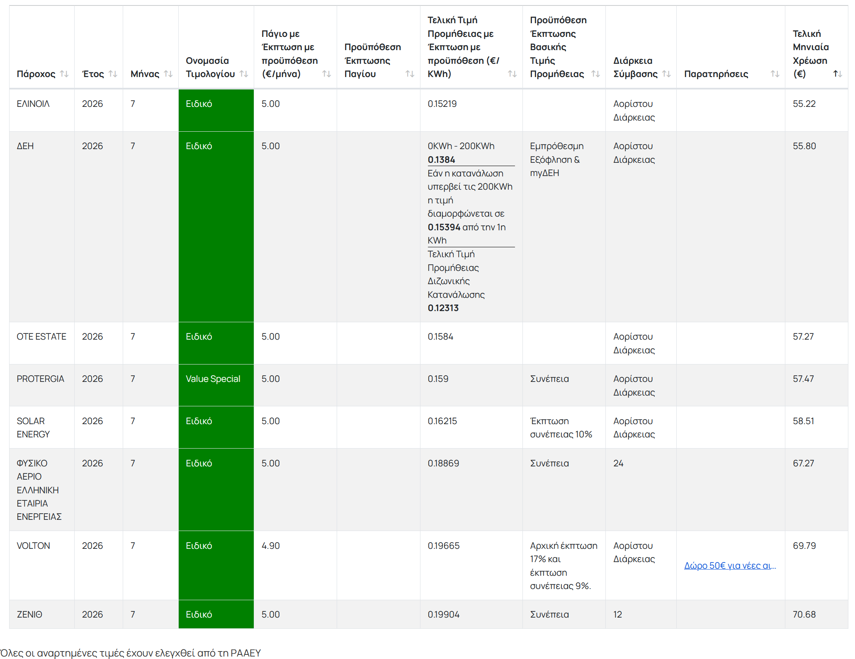Image resolution: width=855 pixels, height=659 pixels.
Task: Toggle Τελική Μηνιαία Χρέωση sort order
Action: [x=838, y=74]
